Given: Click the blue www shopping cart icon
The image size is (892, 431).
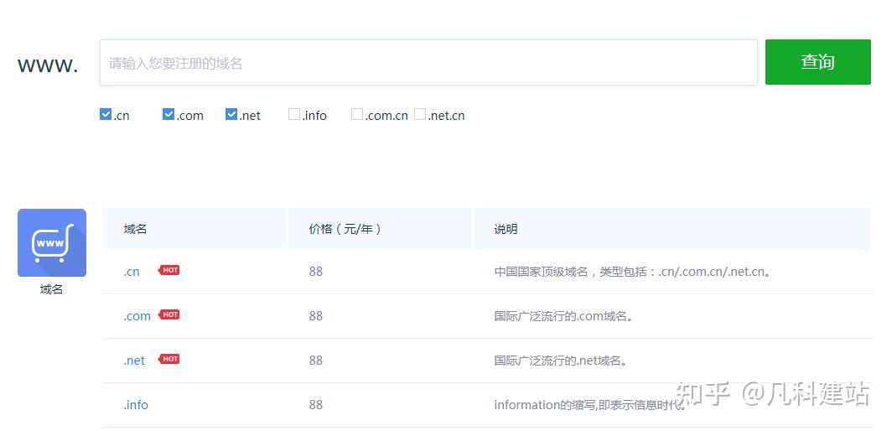Looking at the screenshot, I should click(52, 242).
